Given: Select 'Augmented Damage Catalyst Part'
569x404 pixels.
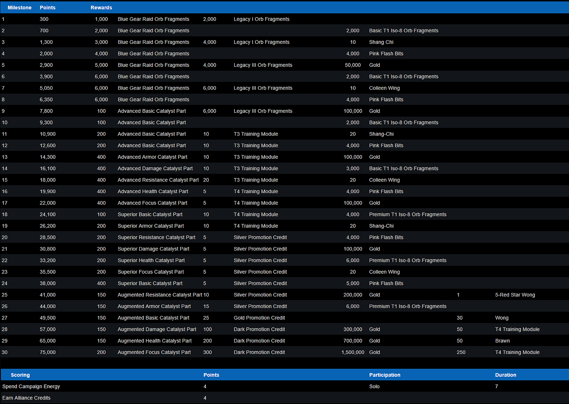Looking at the screenshot, I should [x=157, y=329].
